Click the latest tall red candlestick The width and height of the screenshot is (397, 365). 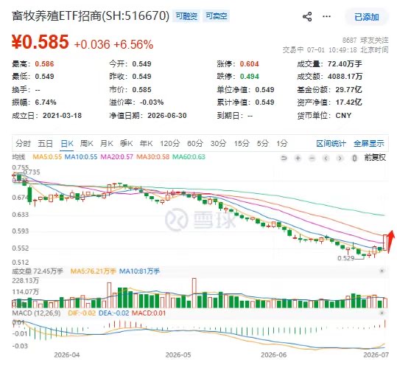click(x=385, y=243)
